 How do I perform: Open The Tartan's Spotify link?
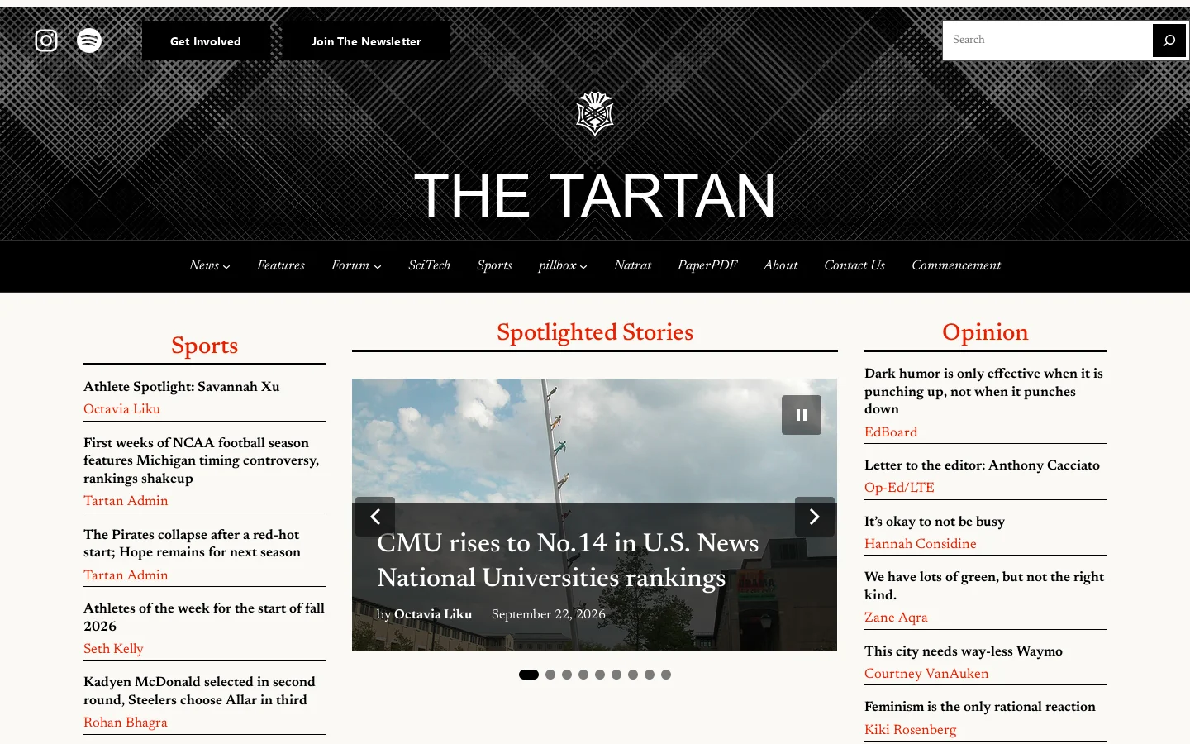(89, 41)
